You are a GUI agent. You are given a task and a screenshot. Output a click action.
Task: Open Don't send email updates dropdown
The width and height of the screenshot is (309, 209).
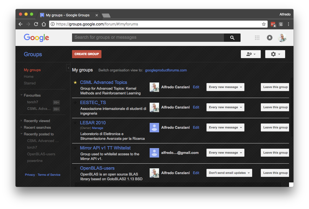(x=229, y=173)
